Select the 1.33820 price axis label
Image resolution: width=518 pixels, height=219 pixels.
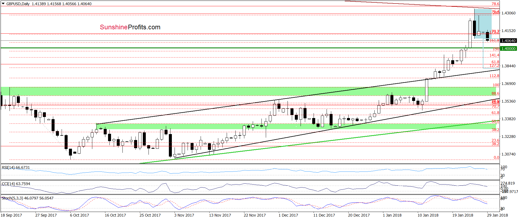508,119
